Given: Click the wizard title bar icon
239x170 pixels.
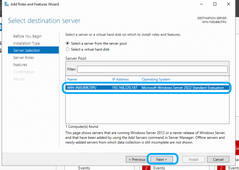Looking at the screenshot, I should tap(7, 4).
